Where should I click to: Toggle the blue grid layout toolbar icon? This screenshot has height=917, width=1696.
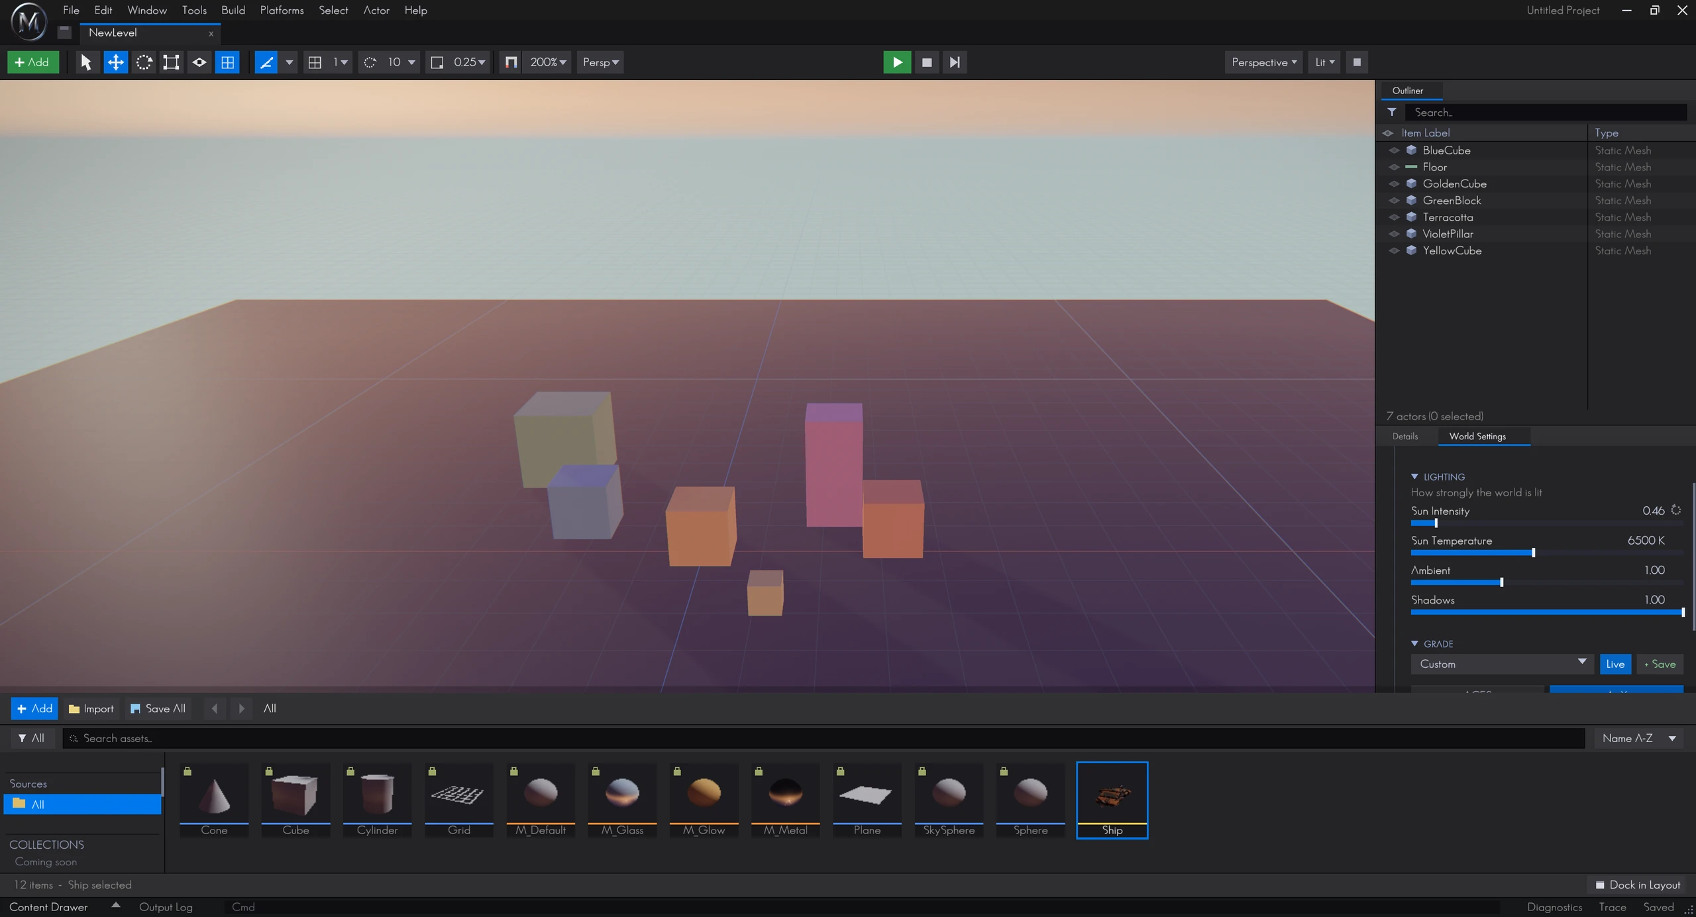click(x=227, y=62)
